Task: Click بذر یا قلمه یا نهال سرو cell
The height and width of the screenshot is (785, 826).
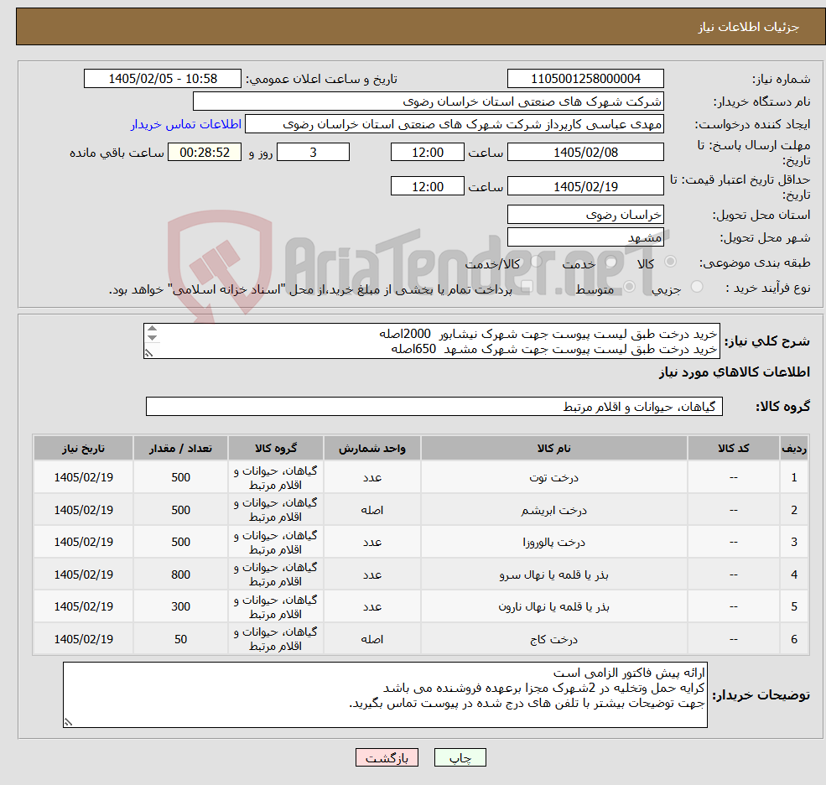Action: coord(553,574)
